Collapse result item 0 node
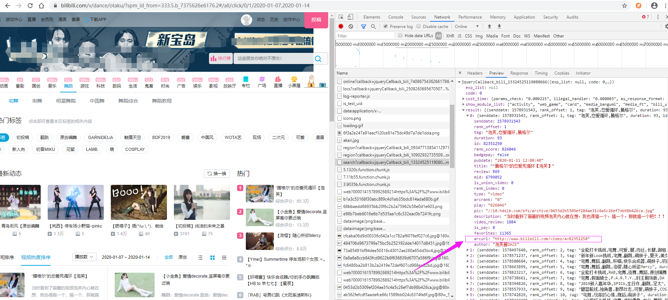The image size is (668, 300). click(467, 116)
